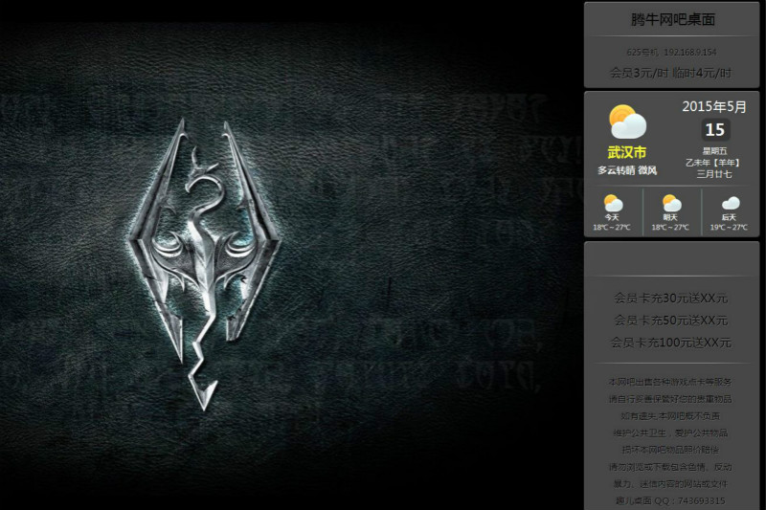Click the 2015年5月 month label

click(714, 106)
